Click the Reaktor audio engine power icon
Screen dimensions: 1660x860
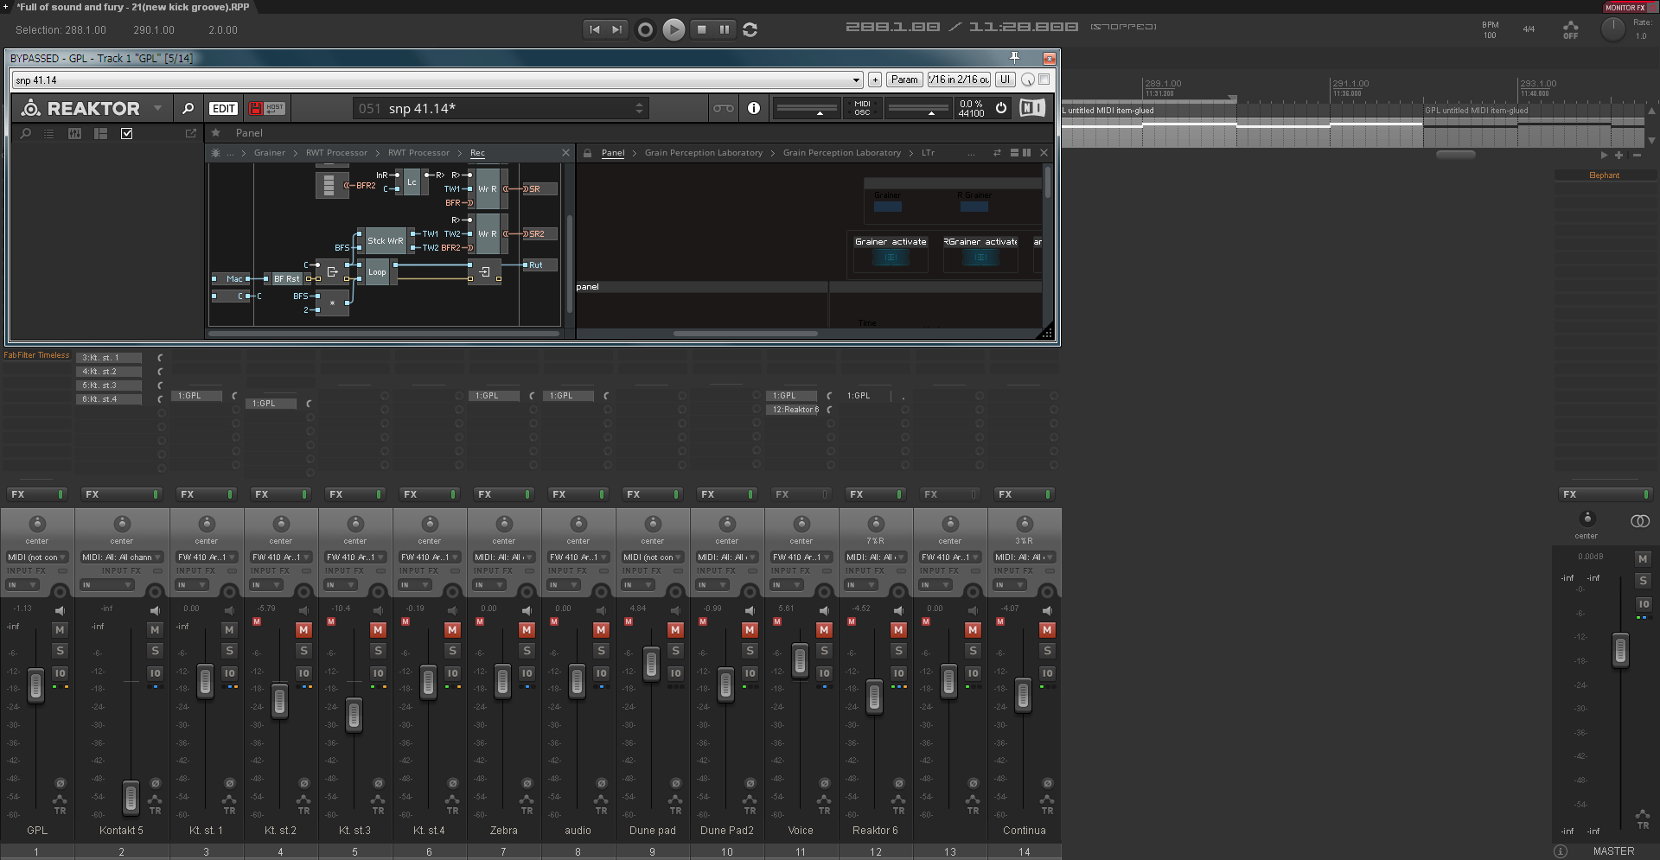coord(1001,108)
